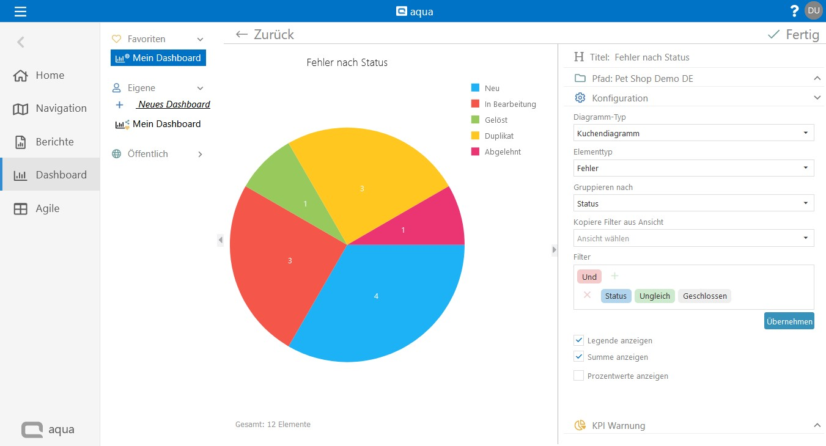Remove the Status filter with X icon
The image size is (826, 446).
point(587,295)
